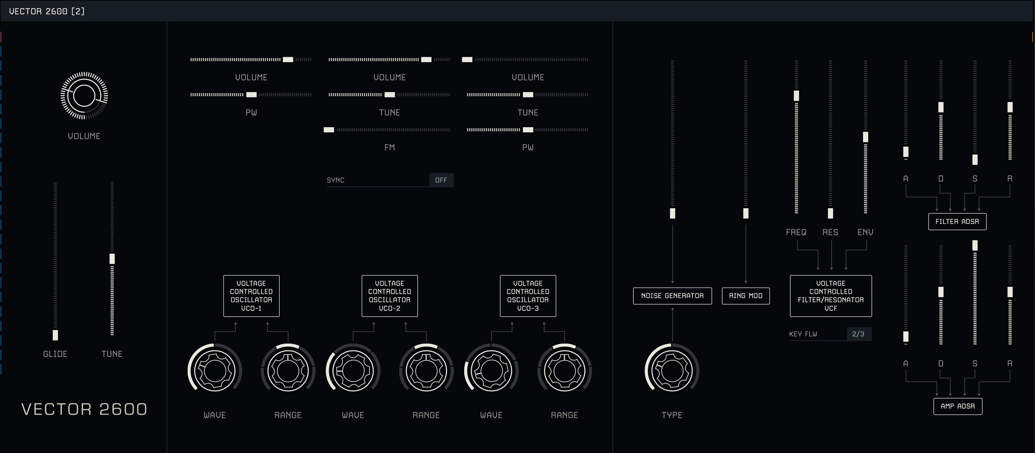Open the KEY FLW 2/3 selector
1035x453 pixels.
coord(858,334)
